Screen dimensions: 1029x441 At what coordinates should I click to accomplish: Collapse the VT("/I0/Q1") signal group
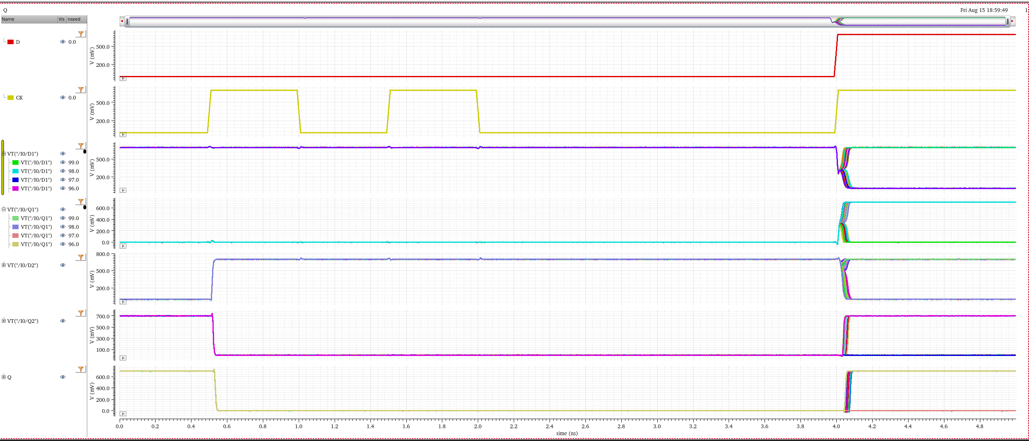tap(4, 209)
